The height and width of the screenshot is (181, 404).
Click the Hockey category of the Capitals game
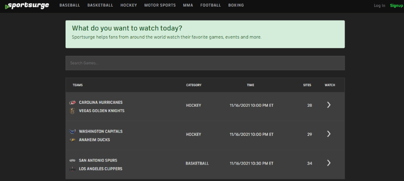coord(193,134)
